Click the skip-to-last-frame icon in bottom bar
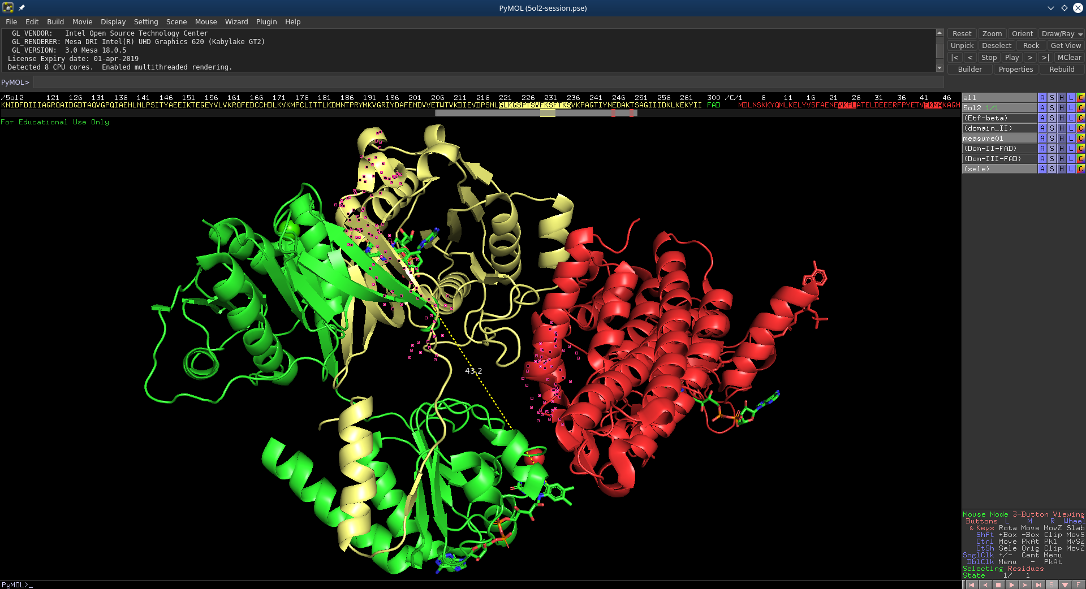Image resolution: width=1086 pixels, height=589 pixels. coord(1038,585)
